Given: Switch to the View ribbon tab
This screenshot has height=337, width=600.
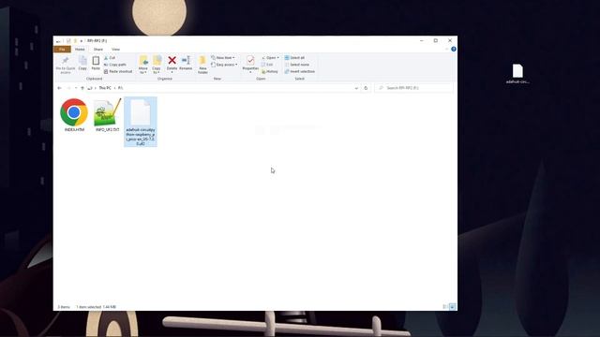Looking at the screenshot, I should 115,50.
